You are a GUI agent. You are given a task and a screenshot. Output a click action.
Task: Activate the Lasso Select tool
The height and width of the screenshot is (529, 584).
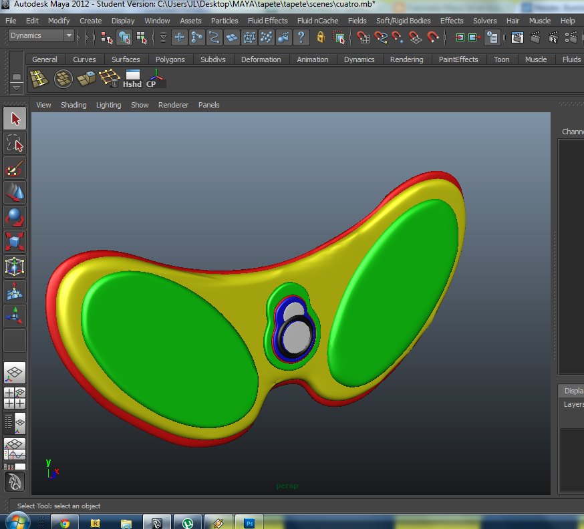(15, 144)
